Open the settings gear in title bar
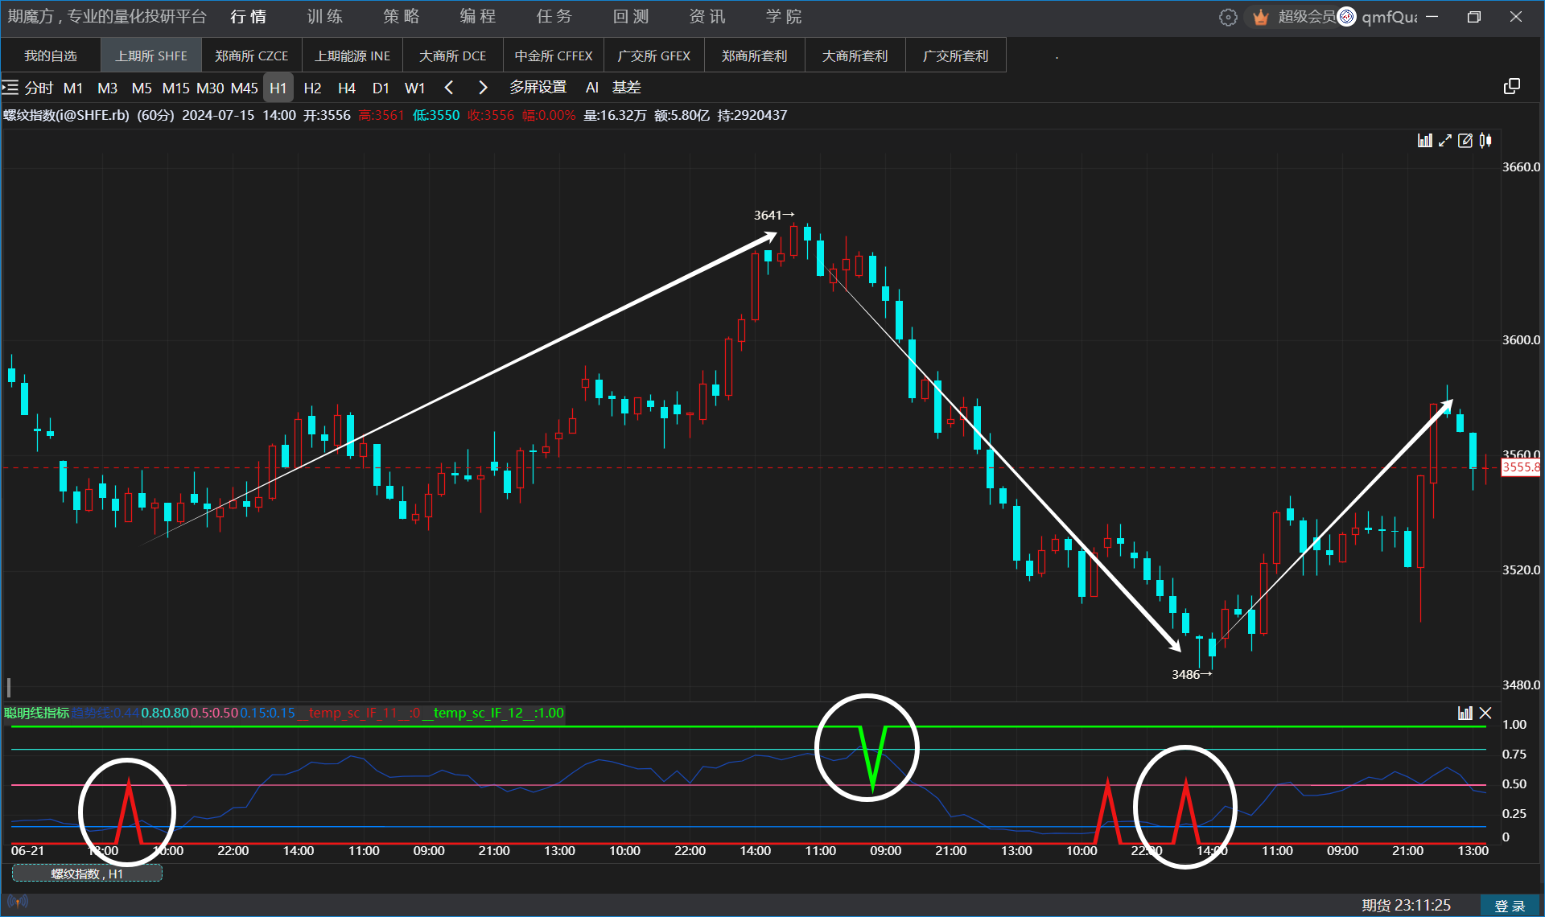The image size is (1545, 917). [x=1228, y=17]
